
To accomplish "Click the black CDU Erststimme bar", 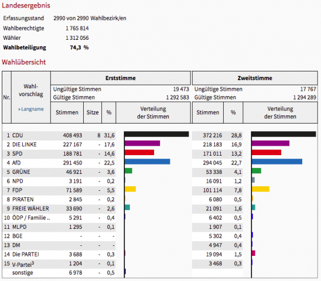I will pyautogui.click(x=156, y=134).
